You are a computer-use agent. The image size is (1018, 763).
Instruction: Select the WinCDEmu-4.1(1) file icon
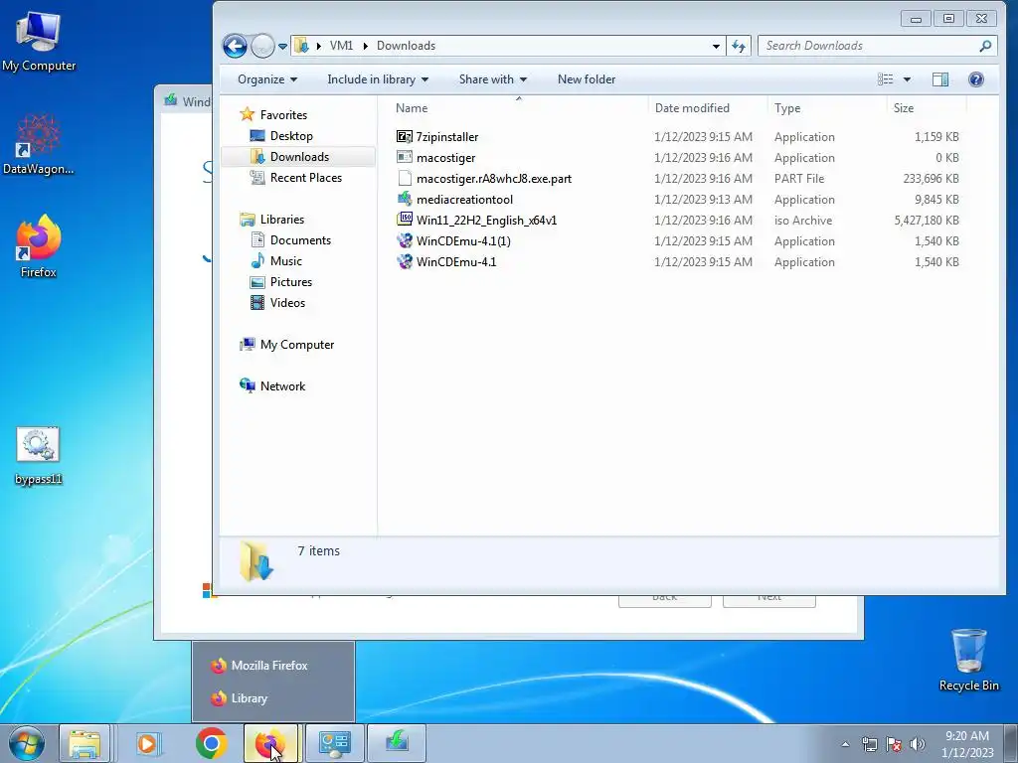point(405,240)
